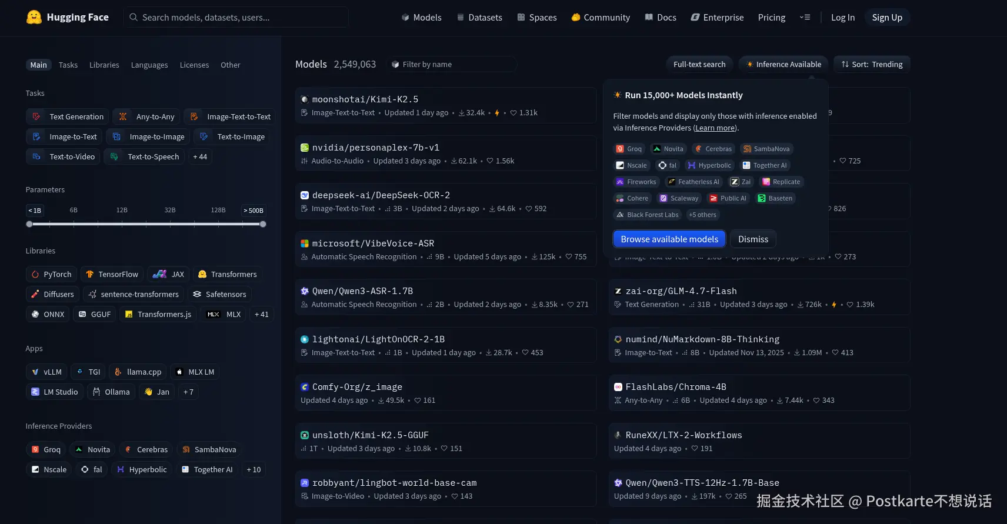Open the Sort: Trending dropdown

tap(872, 64)
